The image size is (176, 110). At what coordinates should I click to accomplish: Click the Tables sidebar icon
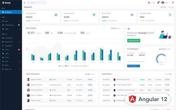pyautogui.click(x=3, y=54)
